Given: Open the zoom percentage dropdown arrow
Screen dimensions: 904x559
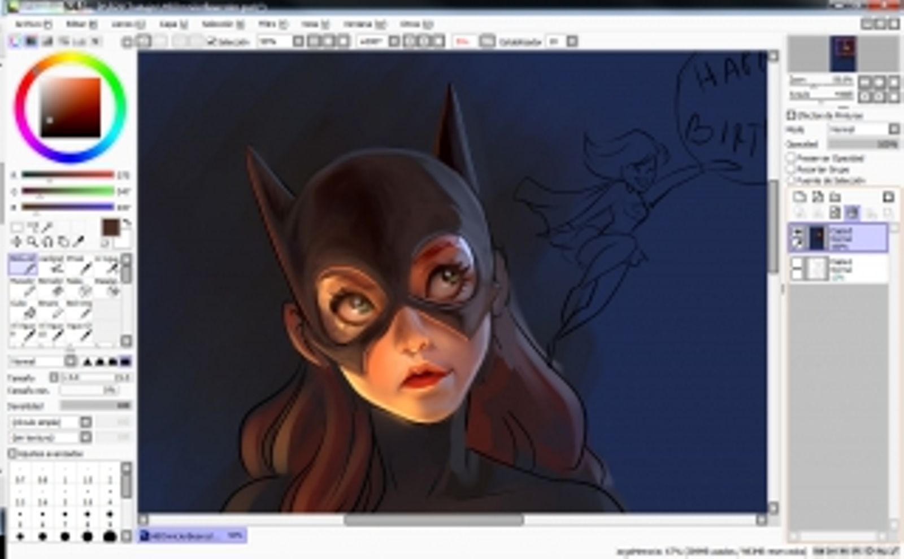Looking at the screenshot, I should tap(298, 41).
